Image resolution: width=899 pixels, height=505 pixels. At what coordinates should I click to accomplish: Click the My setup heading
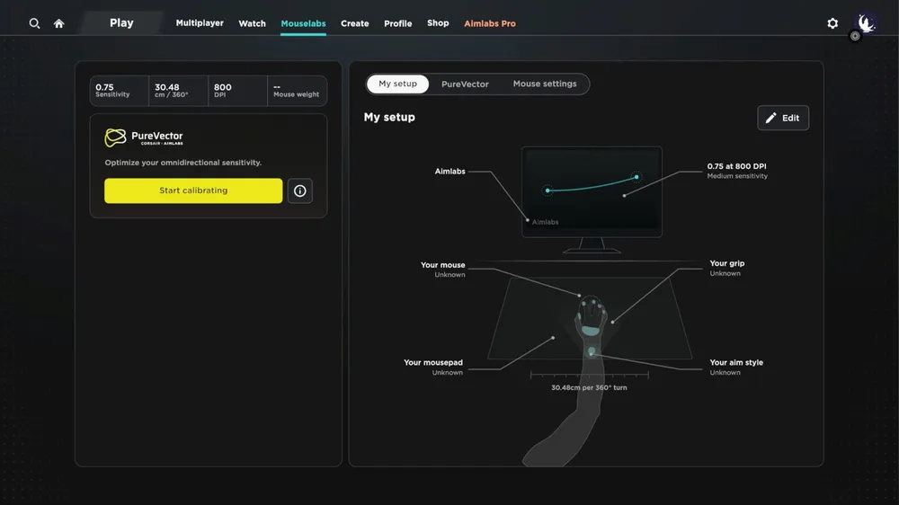tap(389, 117)
